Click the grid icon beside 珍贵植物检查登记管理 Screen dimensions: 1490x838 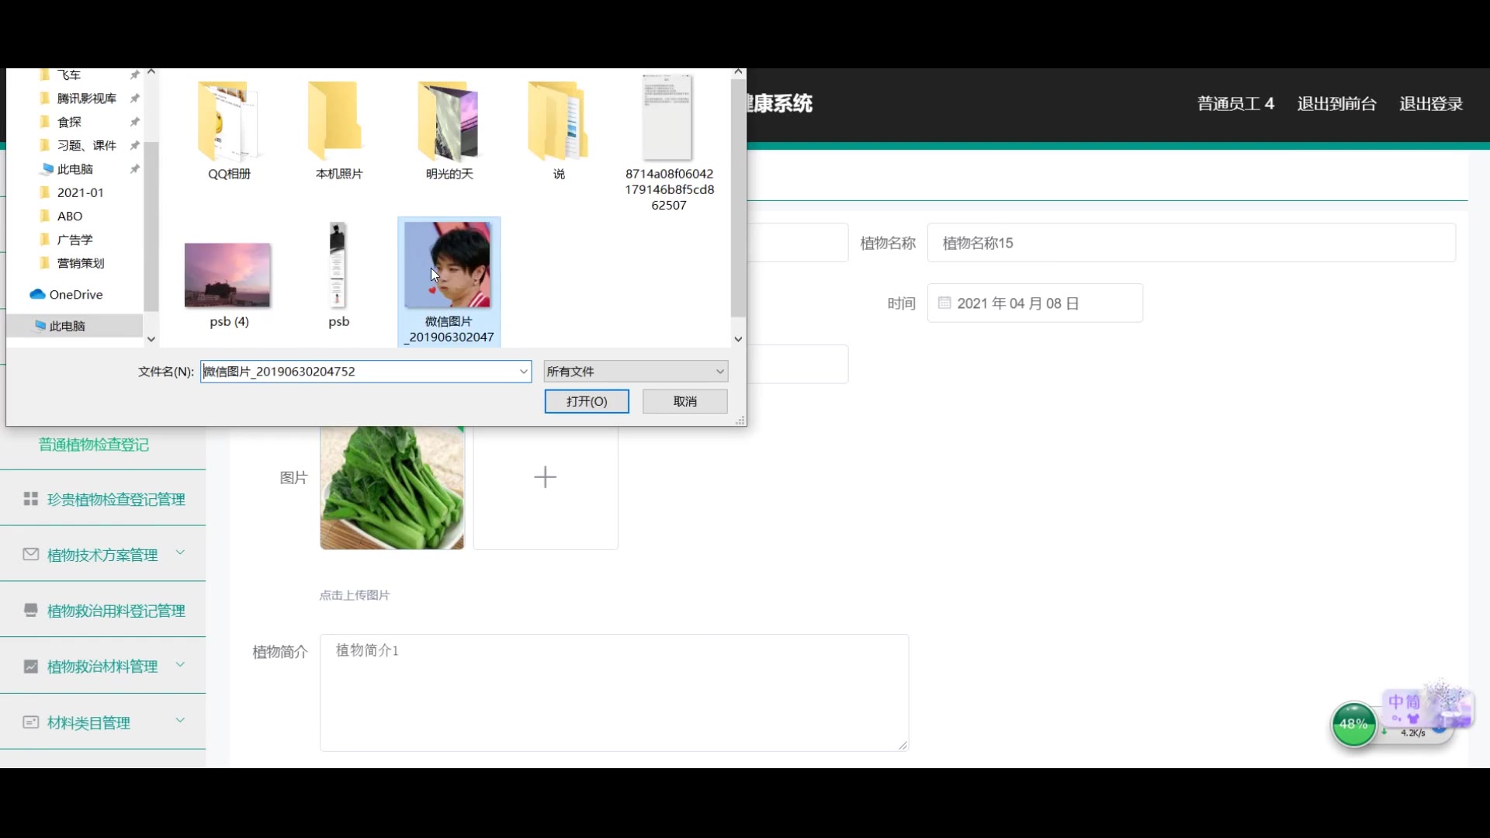(x=31, y=499)
